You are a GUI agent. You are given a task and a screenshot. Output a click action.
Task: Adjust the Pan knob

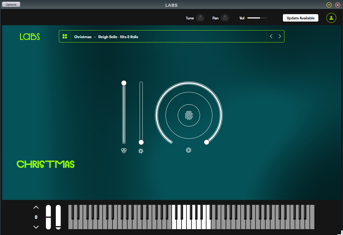pyautogui.click(x=225, y=18)
